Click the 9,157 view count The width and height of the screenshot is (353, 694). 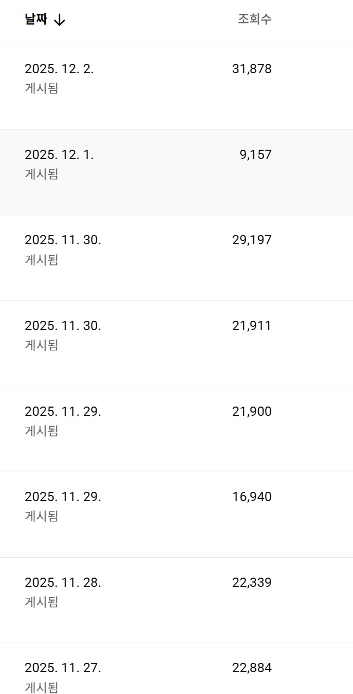[255, 155]
